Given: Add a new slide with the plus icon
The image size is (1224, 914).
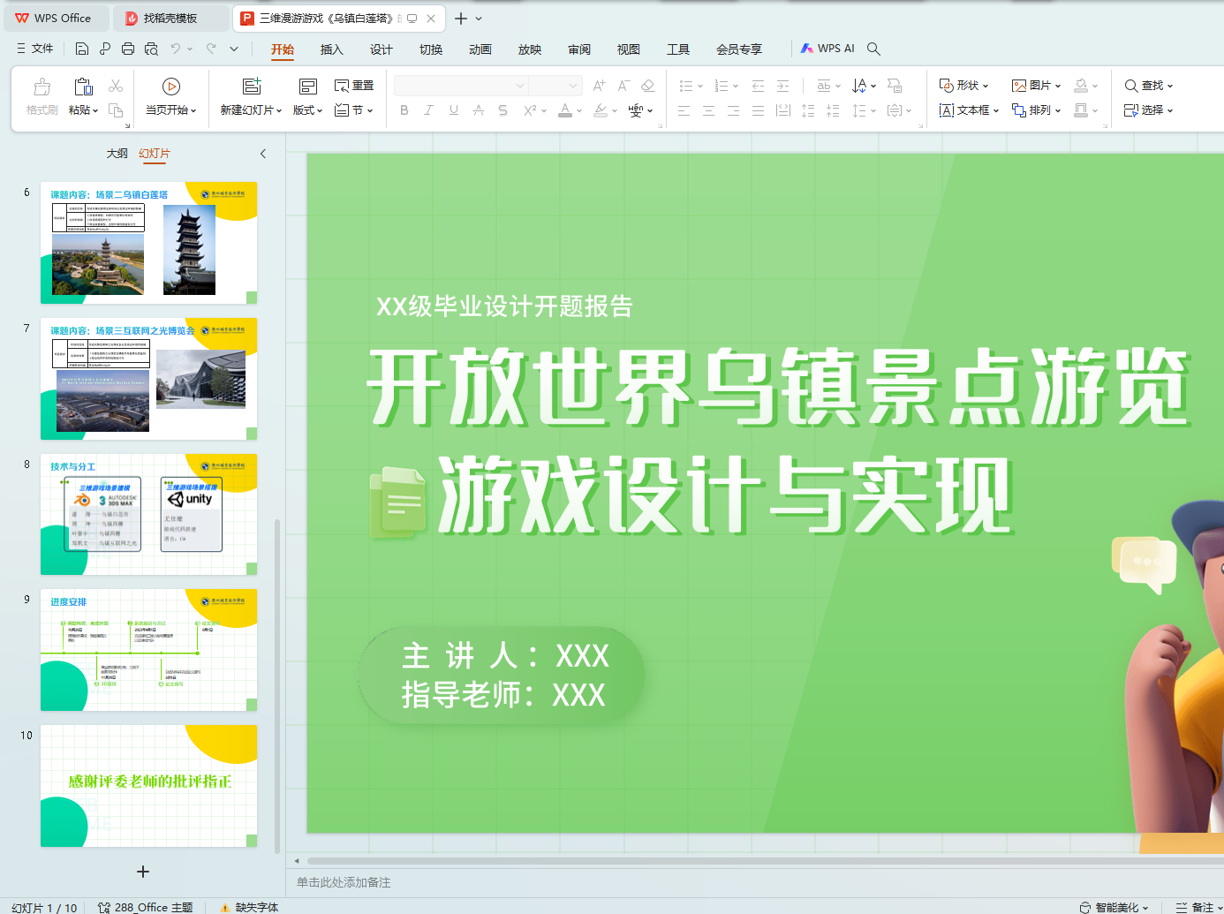Looking at the screenshot, I should [143, 872].
